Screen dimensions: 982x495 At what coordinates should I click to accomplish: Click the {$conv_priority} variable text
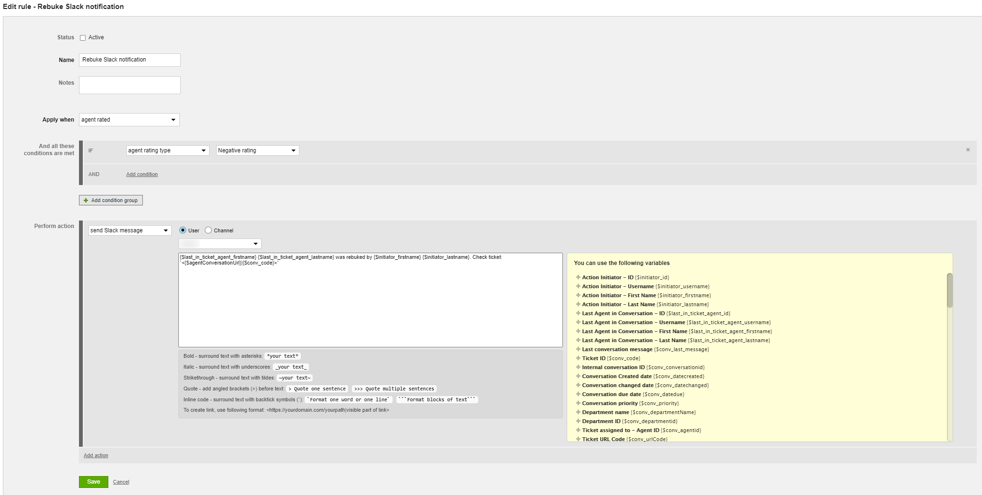pyautogui.click(x=659, y=404)
